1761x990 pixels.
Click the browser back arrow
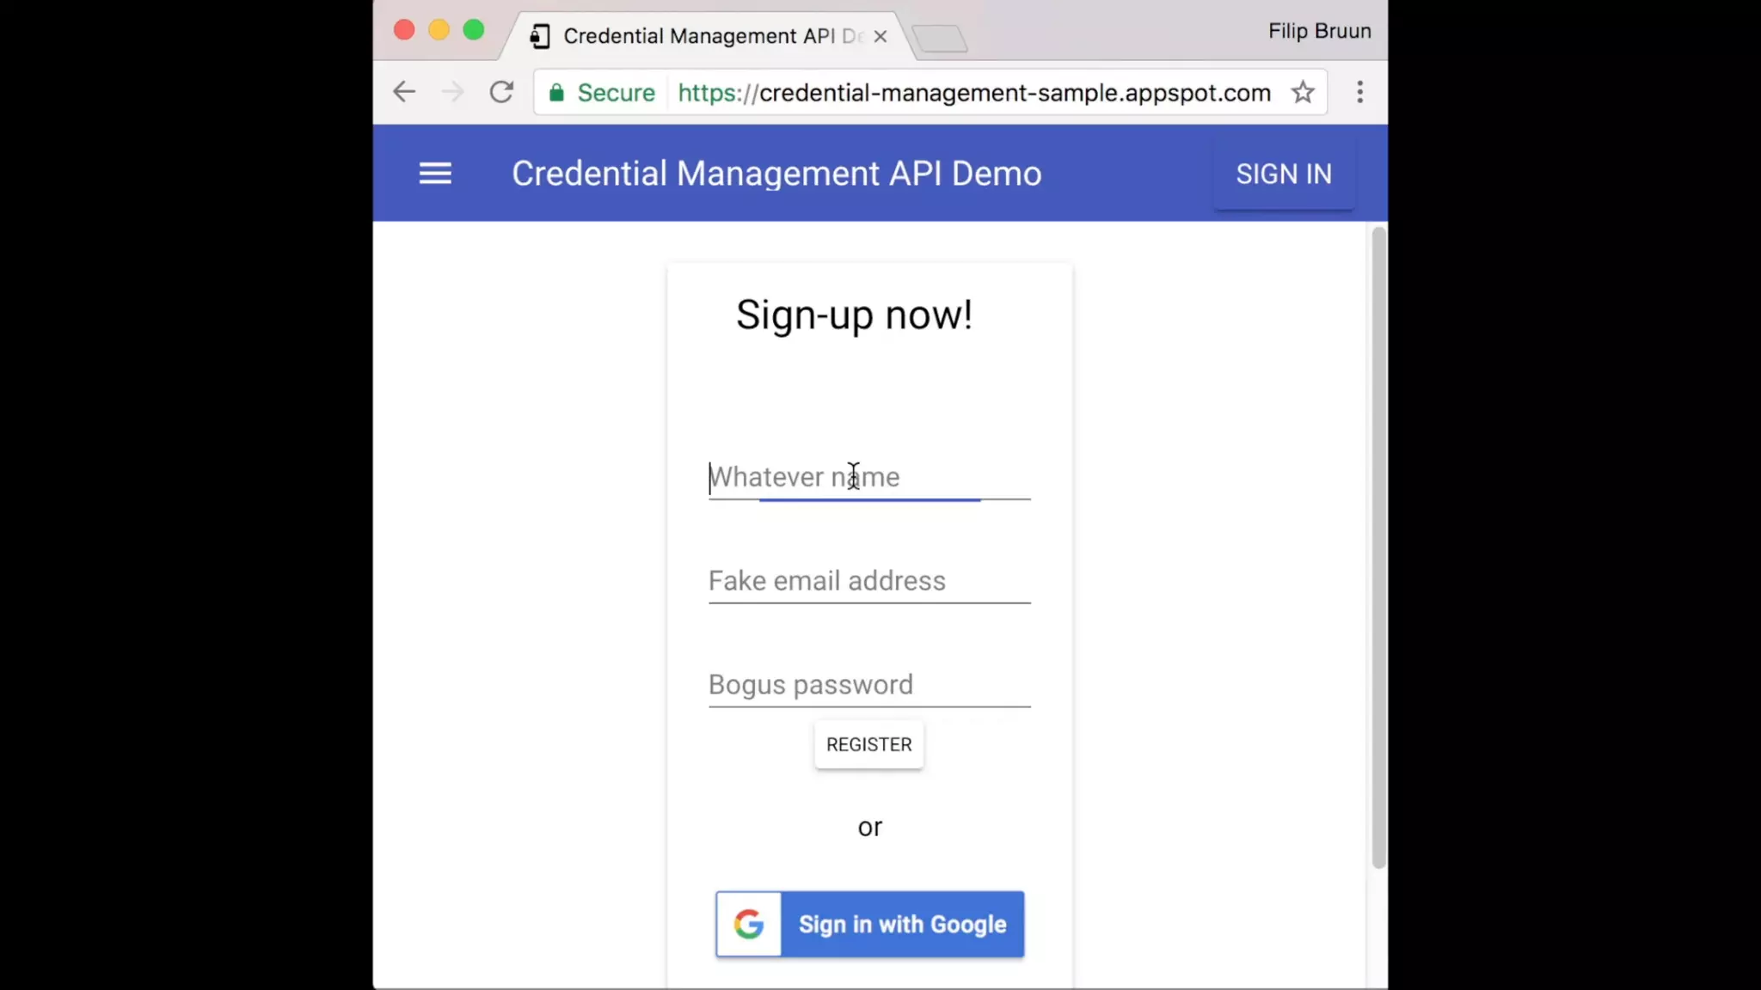[x=404, y=92]
